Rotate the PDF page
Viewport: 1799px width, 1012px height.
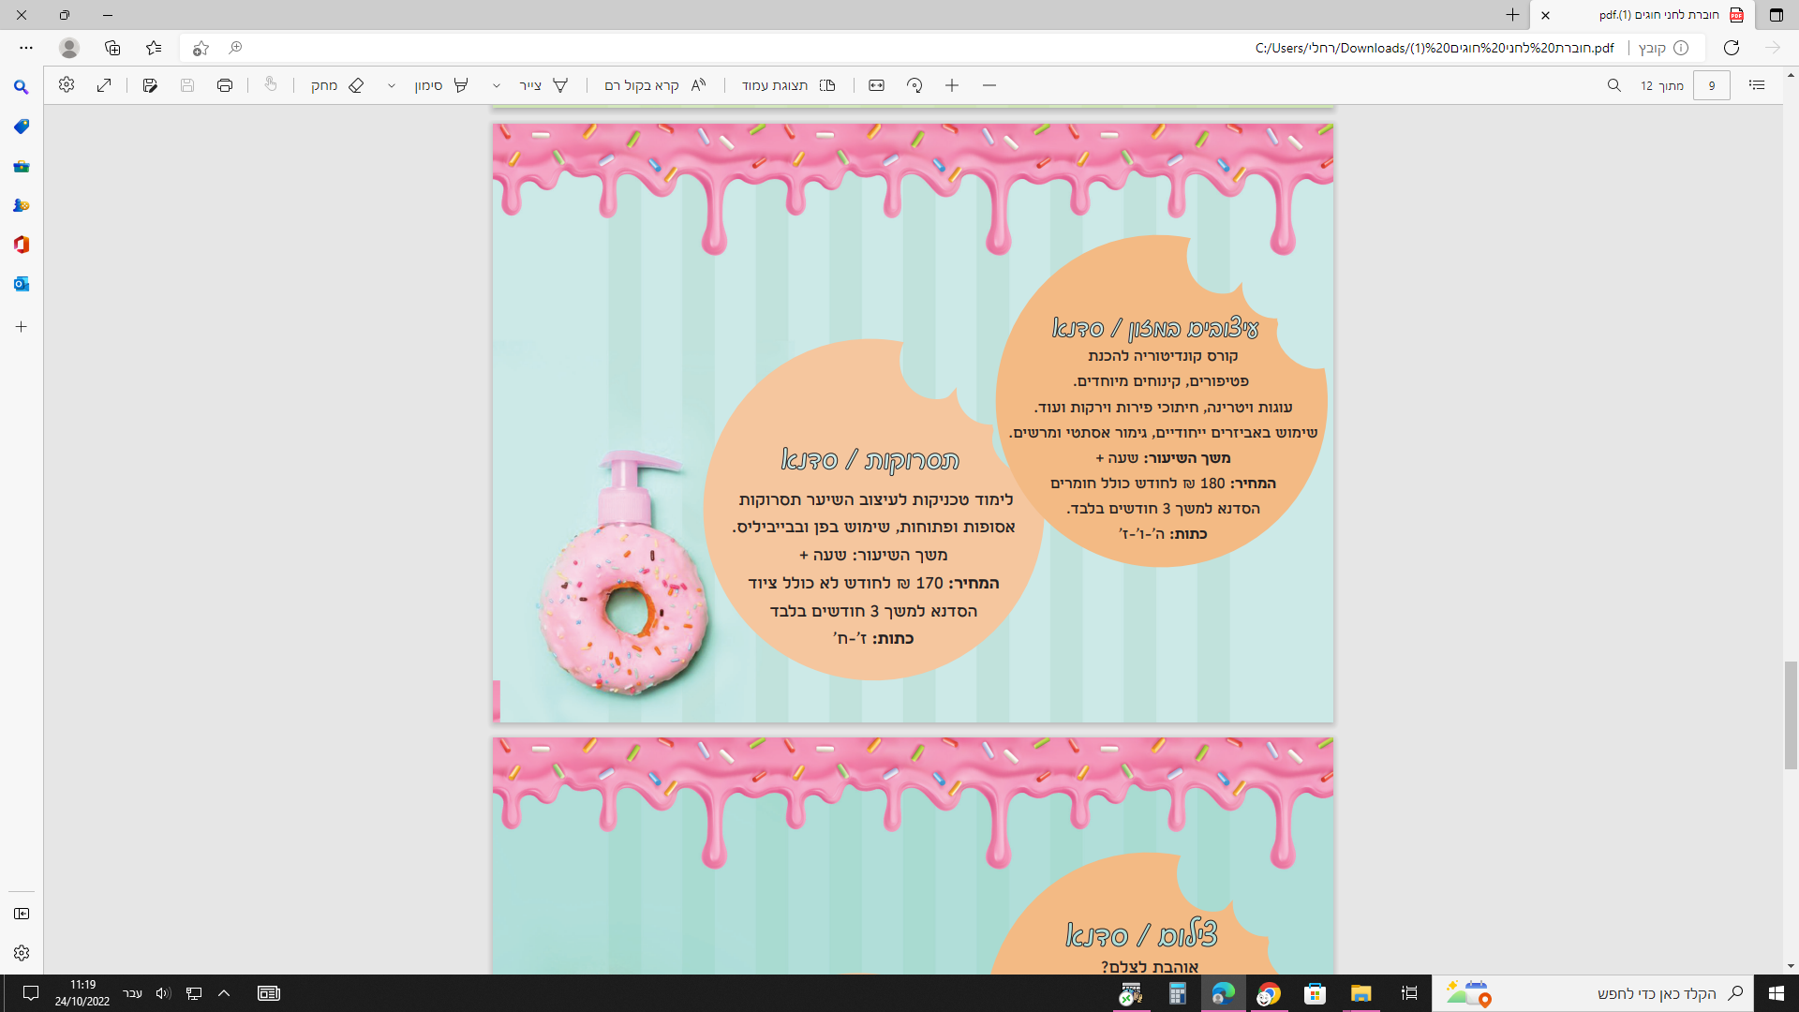coord(914,85)
